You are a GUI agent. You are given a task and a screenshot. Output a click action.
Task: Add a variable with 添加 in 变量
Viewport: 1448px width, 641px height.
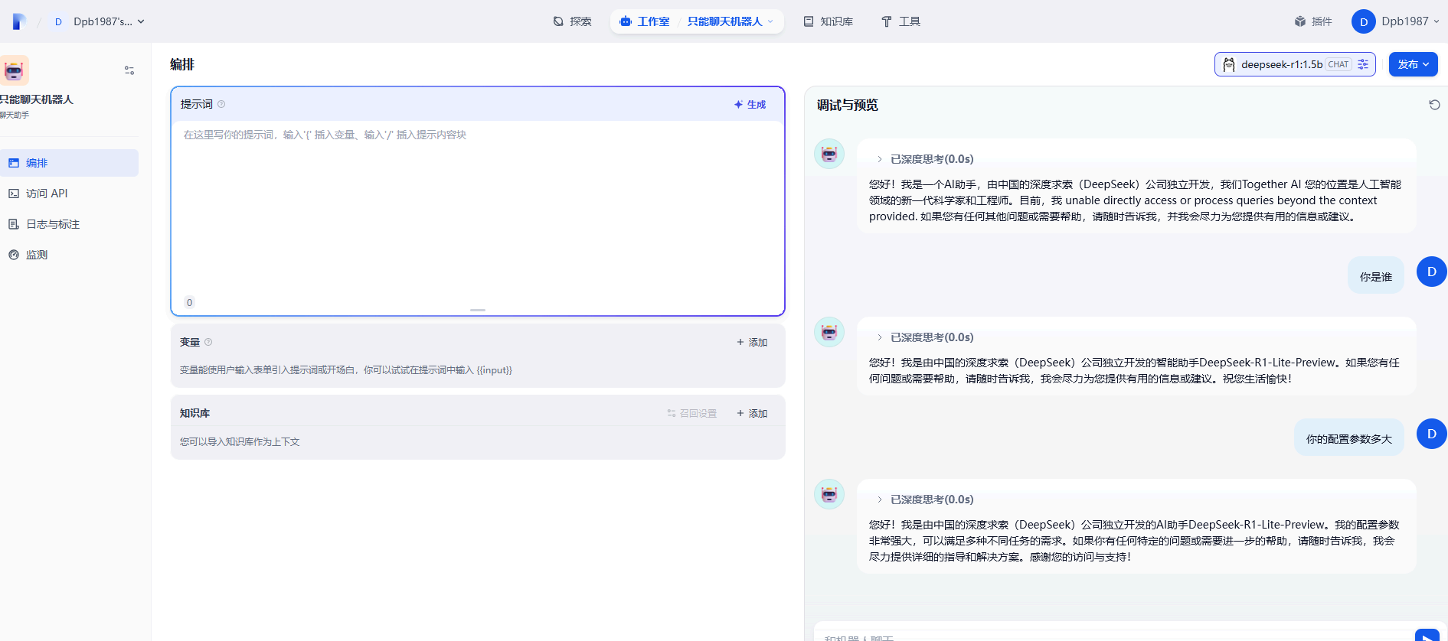click(752, 342)
